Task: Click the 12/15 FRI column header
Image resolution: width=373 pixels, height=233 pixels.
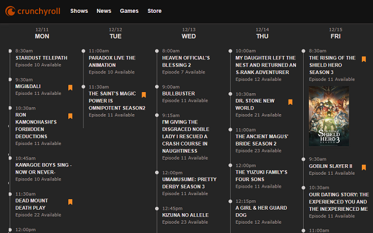Action: [x=336, y=33]
